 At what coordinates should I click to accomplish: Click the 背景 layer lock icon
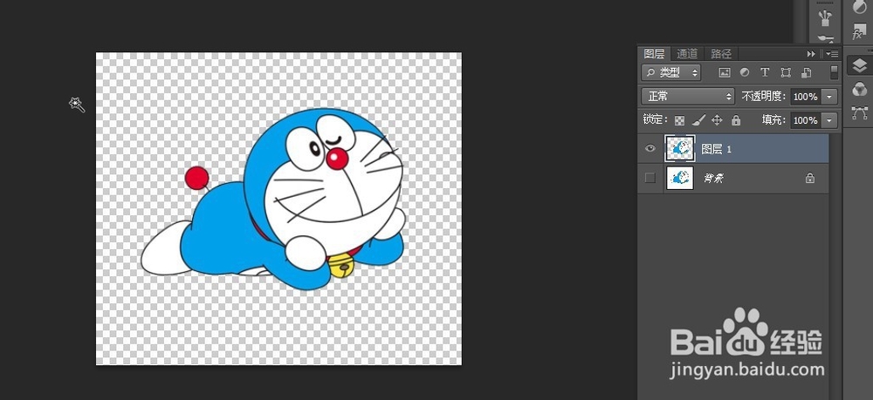click(810, 178)
